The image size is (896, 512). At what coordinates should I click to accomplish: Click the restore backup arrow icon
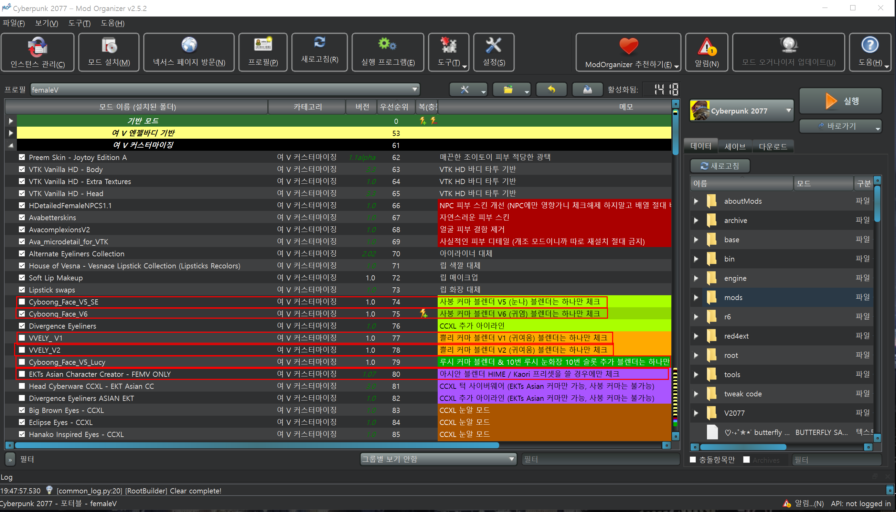click(551, 90)
